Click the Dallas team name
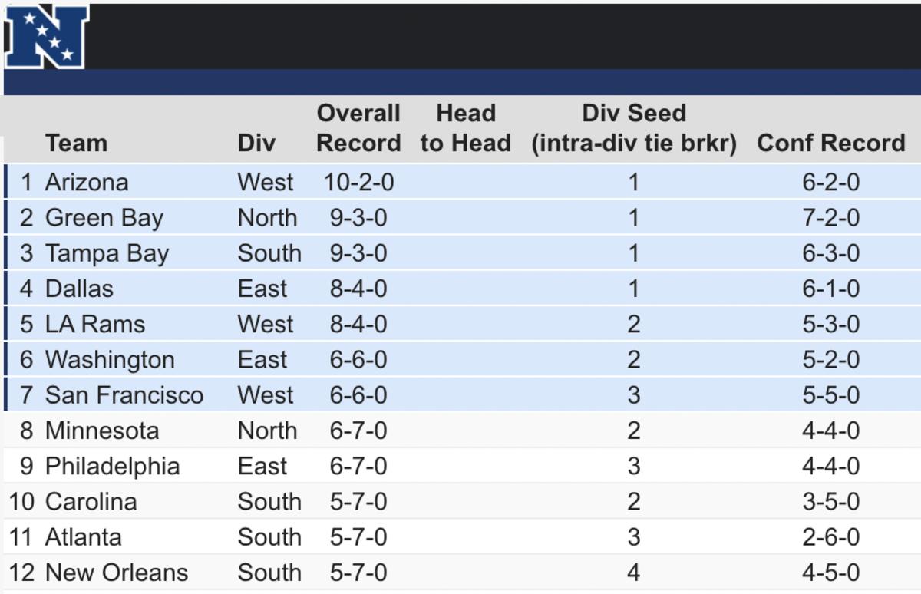This screenshot has width=921, height=594. tap(79, 289)
